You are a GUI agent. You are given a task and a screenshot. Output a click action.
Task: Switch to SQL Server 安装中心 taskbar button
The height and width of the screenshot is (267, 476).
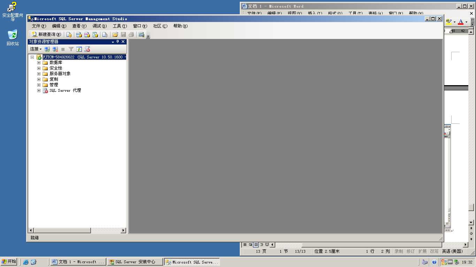[x=135, y=262]
